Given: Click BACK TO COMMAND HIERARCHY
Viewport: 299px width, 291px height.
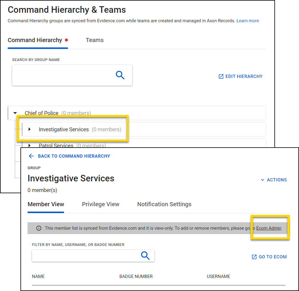Looking at the screenshot, I should point(74,156).
